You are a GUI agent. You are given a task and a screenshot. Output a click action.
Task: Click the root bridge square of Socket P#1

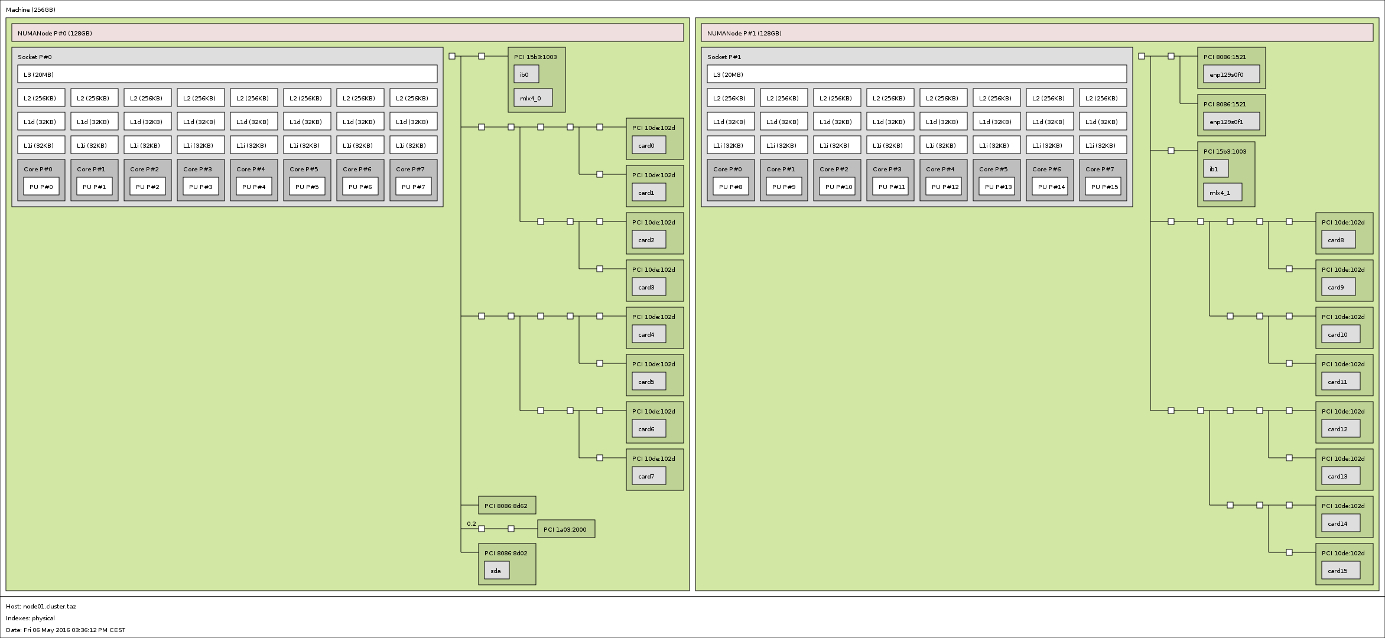click(x=1142, y=56)
